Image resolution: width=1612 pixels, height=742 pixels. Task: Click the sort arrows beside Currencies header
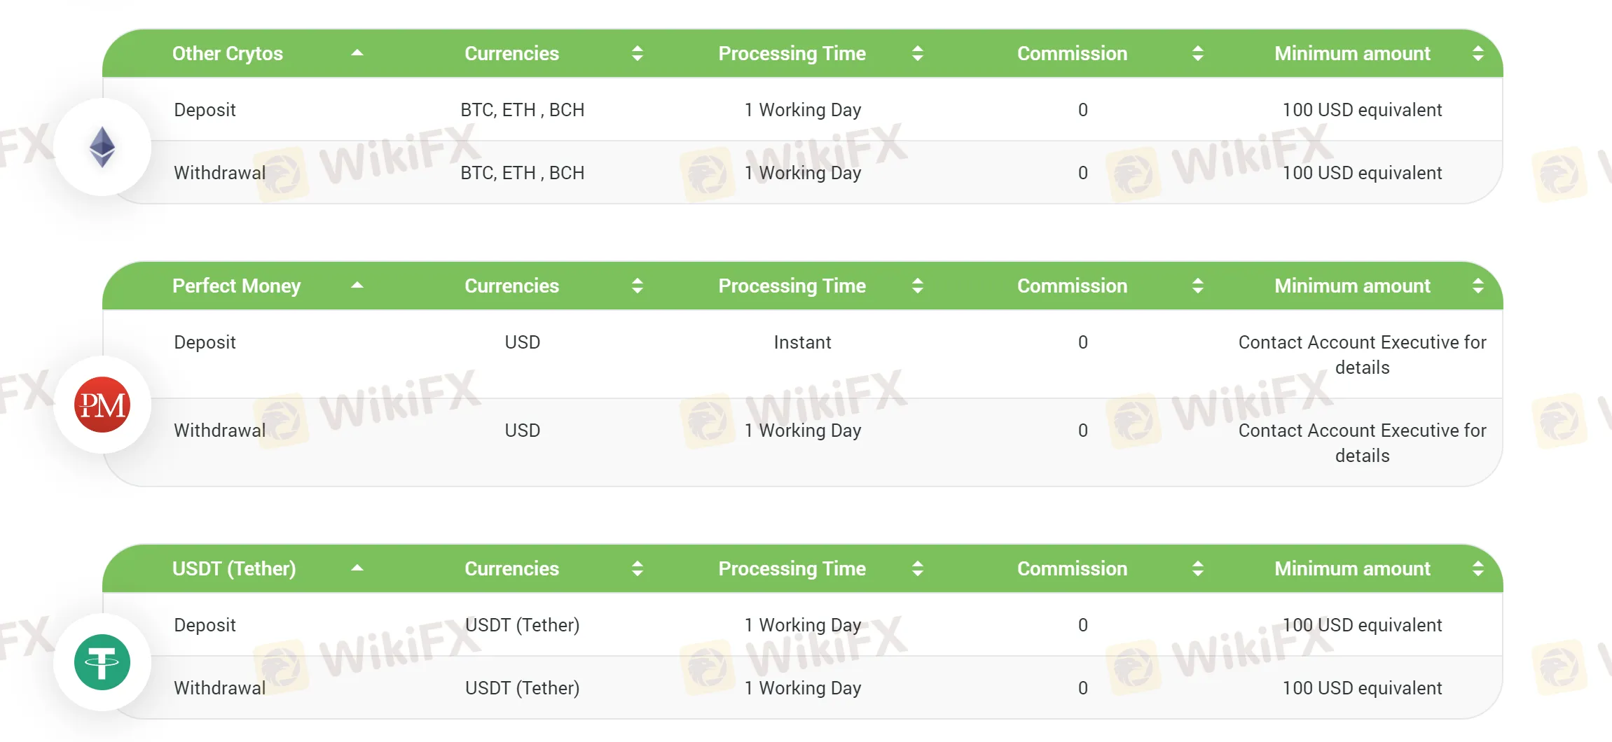click(x=638, y=53)
